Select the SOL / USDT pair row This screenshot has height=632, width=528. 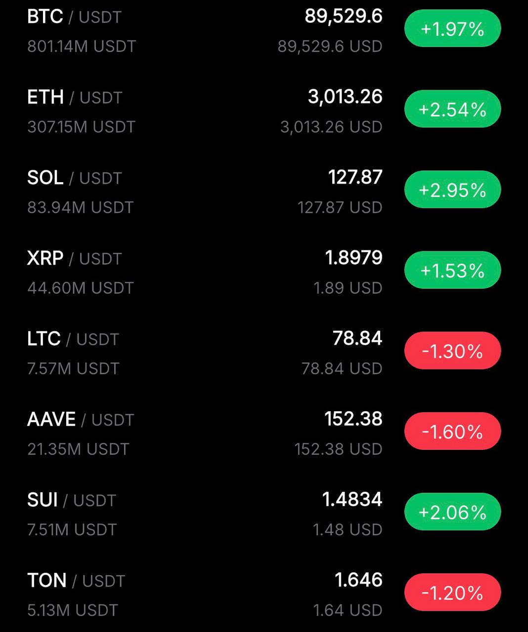[74, 178]
